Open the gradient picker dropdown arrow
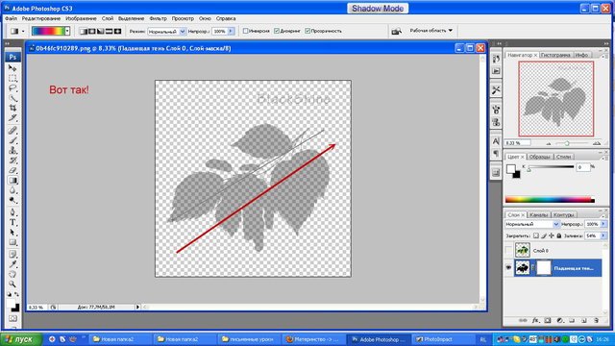This screenshot has width=615, height=346. pyautogui.click(x=67, y=31)
